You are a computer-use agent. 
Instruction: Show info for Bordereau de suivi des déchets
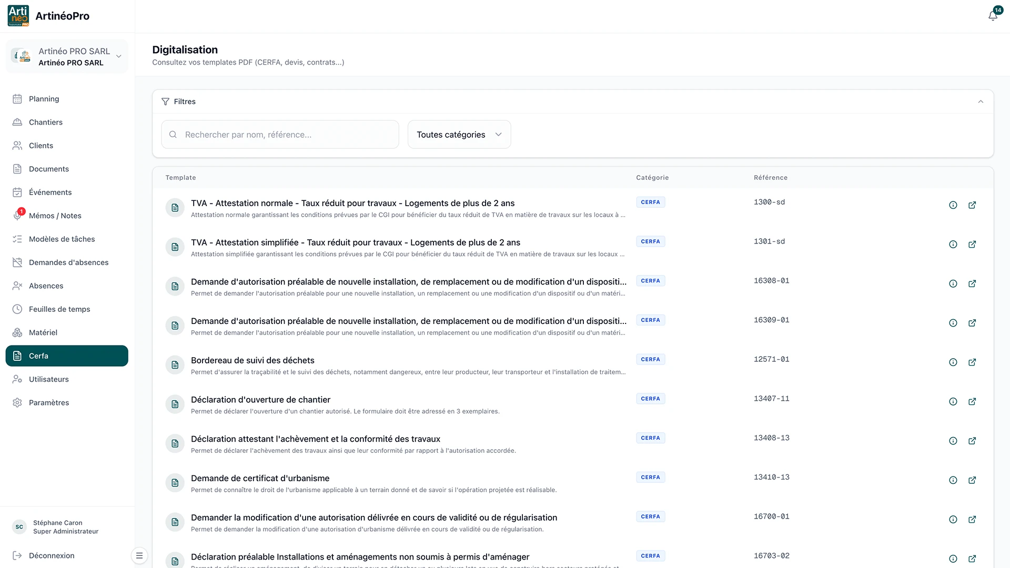click(x=953, y=362)
